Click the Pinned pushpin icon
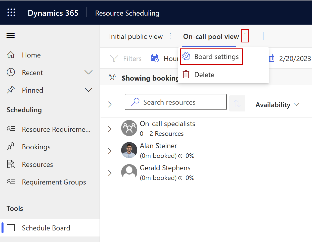The width and height of the screenshot is (312, 242). click(x=11, y=90)
